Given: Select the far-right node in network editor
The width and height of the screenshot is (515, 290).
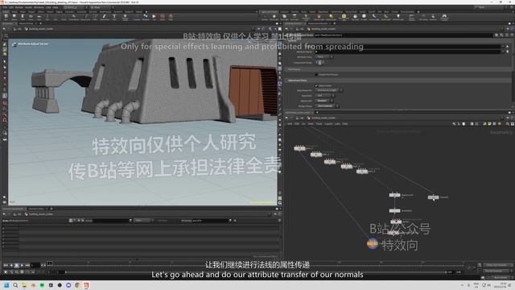Looking at the screenshot, I should (x=434, y=197).
